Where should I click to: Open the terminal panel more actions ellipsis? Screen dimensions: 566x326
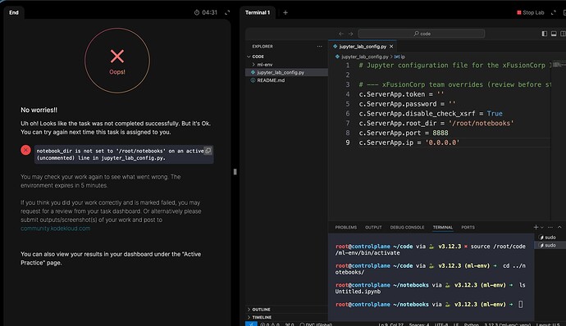[550, 227]
